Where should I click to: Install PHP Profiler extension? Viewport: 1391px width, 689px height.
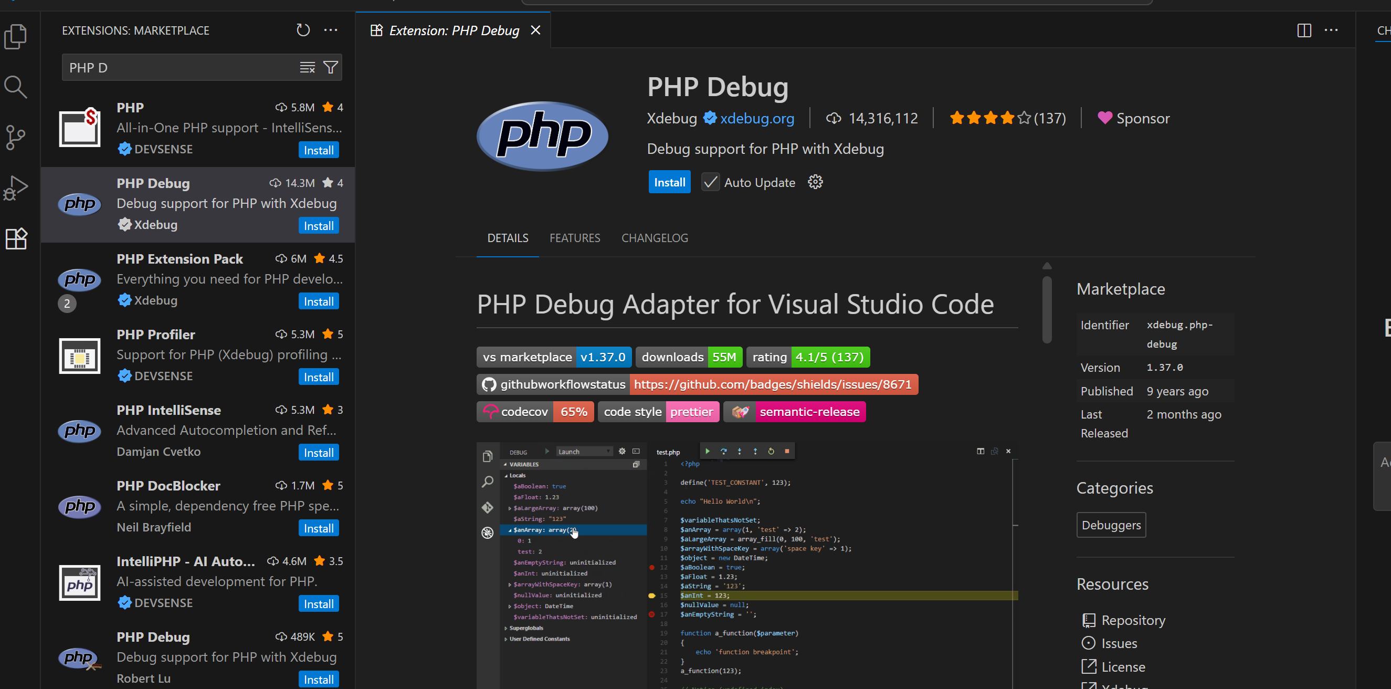click(319, 377)
